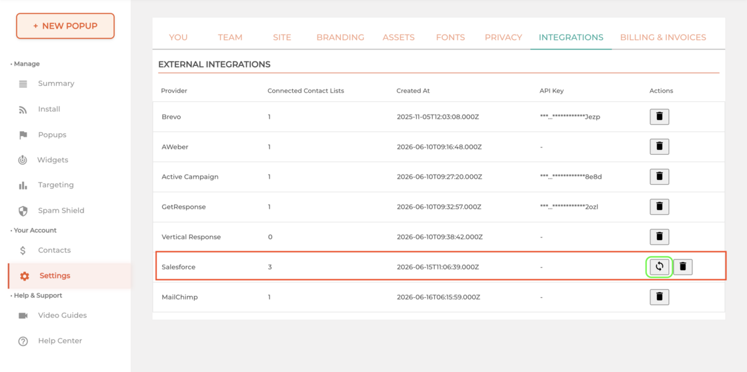Click the API key ending in 8e8d
747x372 pixels.
[x=571, y=177]
